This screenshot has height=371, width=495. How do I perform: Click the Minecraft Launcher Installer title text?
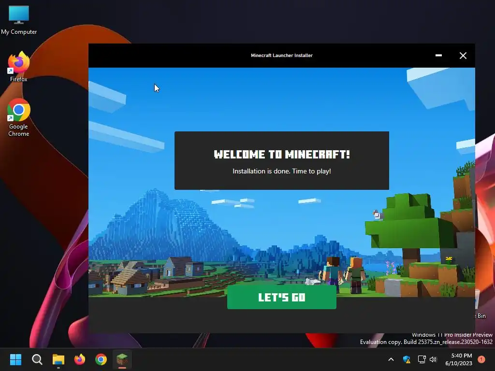coord(282,55)
